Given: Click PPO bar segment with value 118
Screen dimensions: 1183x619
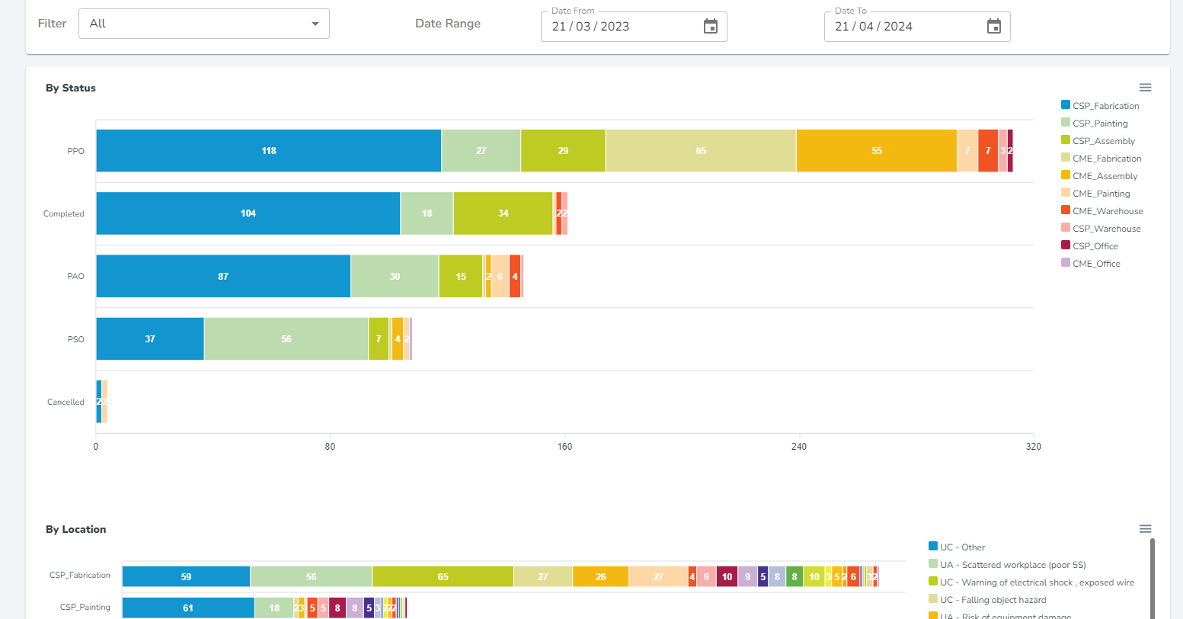Looking at the screenshot, I should [269, 151].
